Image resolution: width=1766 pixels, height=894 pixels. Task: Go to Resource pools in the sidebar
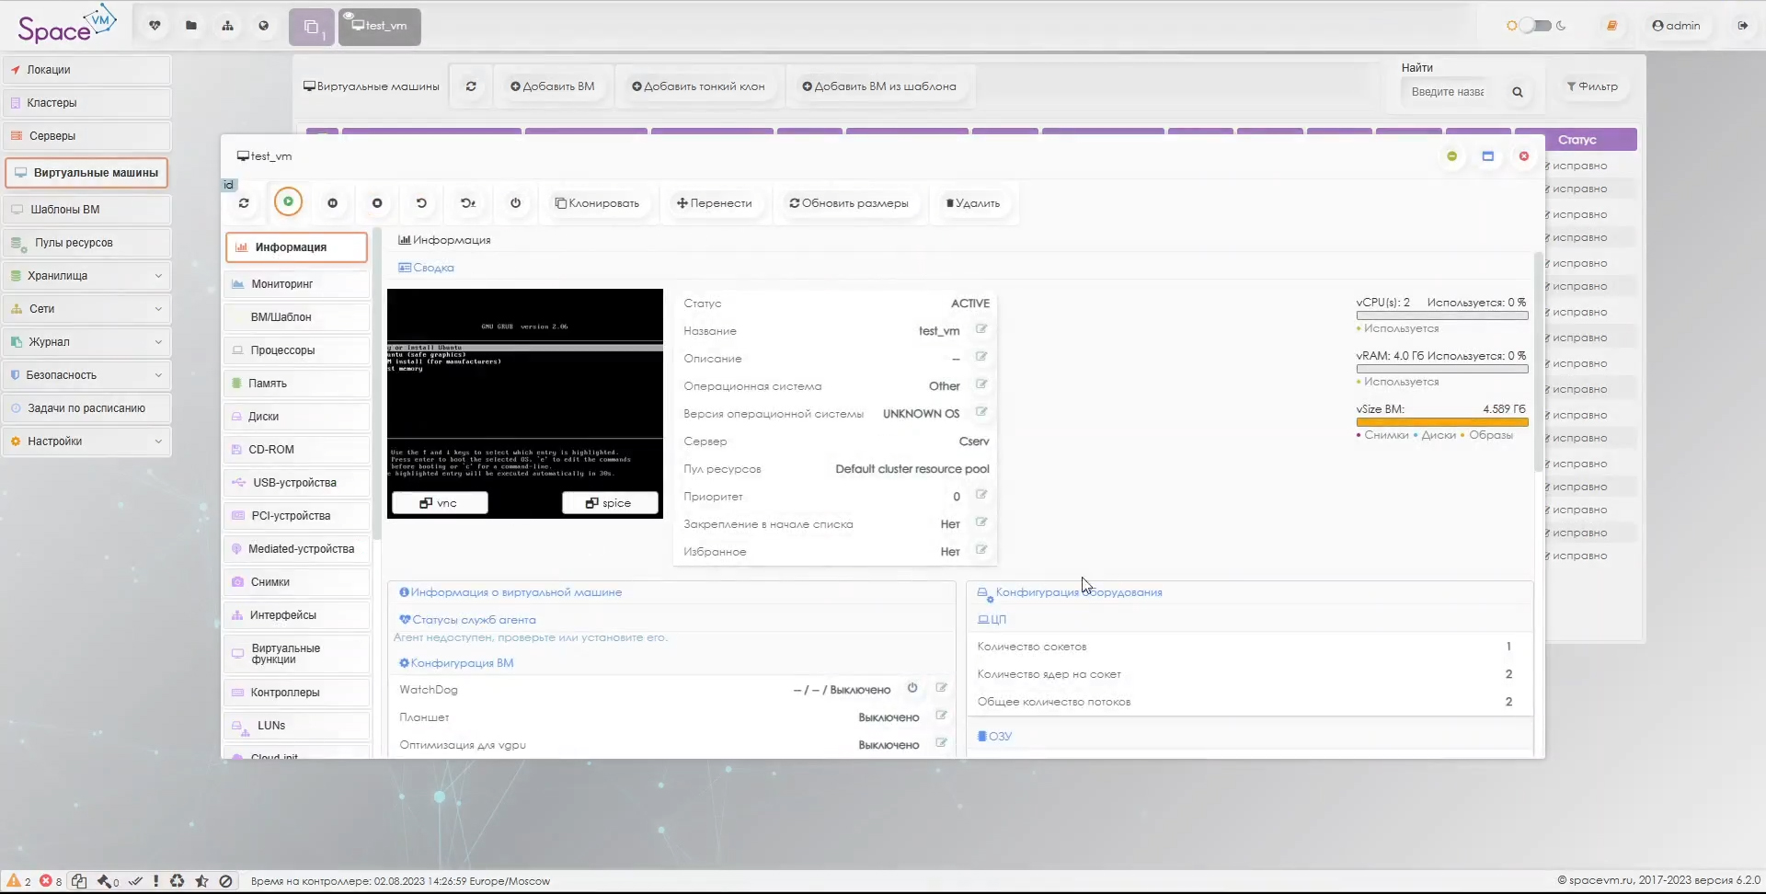point(87,243)
